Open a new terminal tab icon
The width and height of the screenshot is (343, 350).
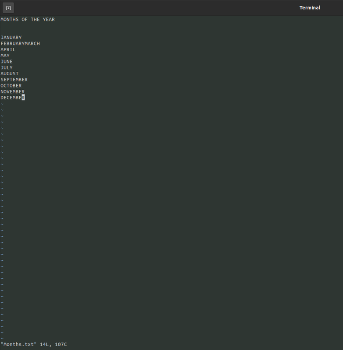(x=8, y=8)
